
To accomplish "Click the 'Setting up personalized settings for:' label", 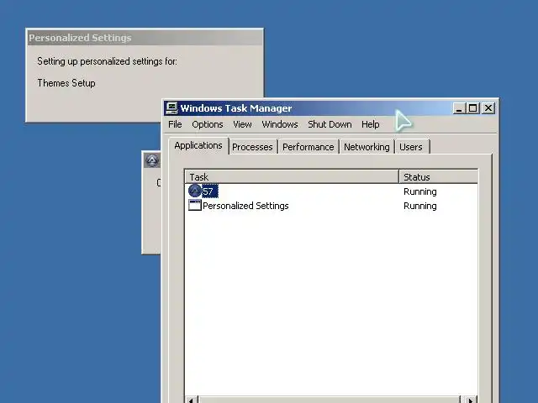I will point(107,61).
